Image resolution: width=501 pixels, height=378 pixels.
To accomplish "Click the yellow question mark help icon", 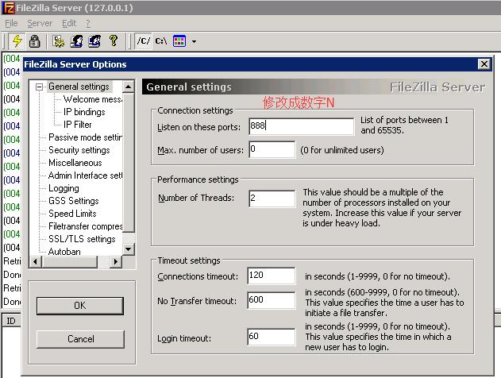I will point(114,41).
